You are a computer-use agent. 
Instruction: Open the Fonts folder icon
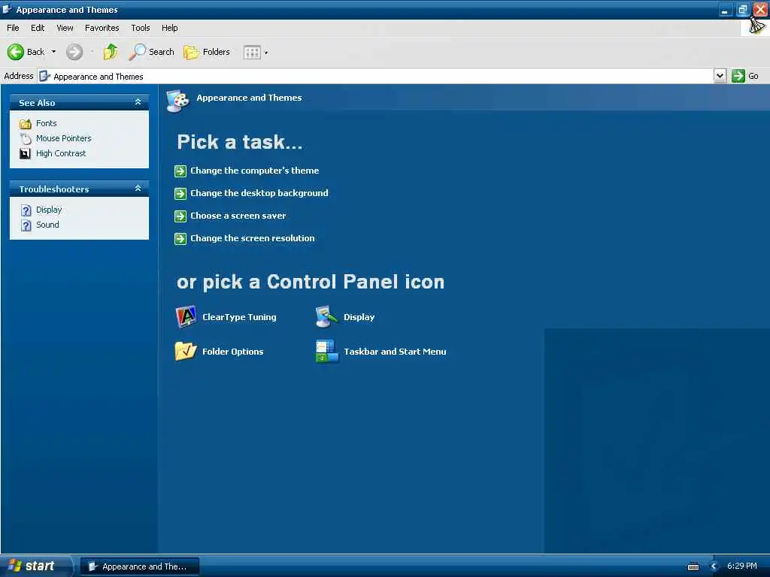(x=25, y=124)
